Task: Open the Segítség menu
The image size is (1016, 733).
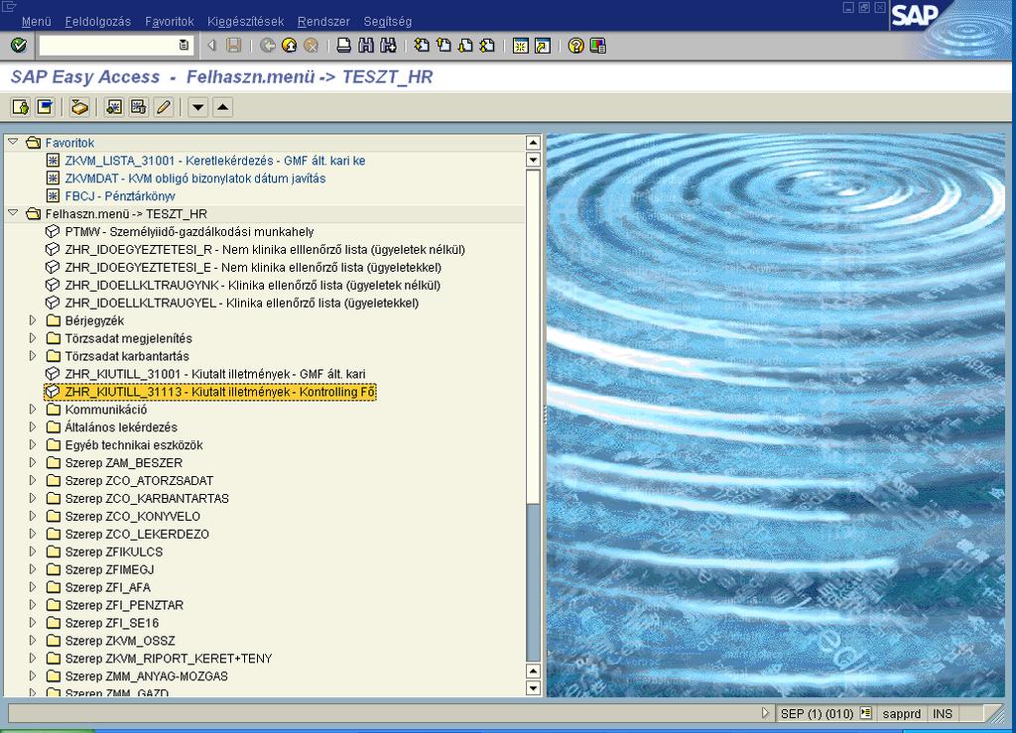Action: pyautogui.click(x=388, y=22)
